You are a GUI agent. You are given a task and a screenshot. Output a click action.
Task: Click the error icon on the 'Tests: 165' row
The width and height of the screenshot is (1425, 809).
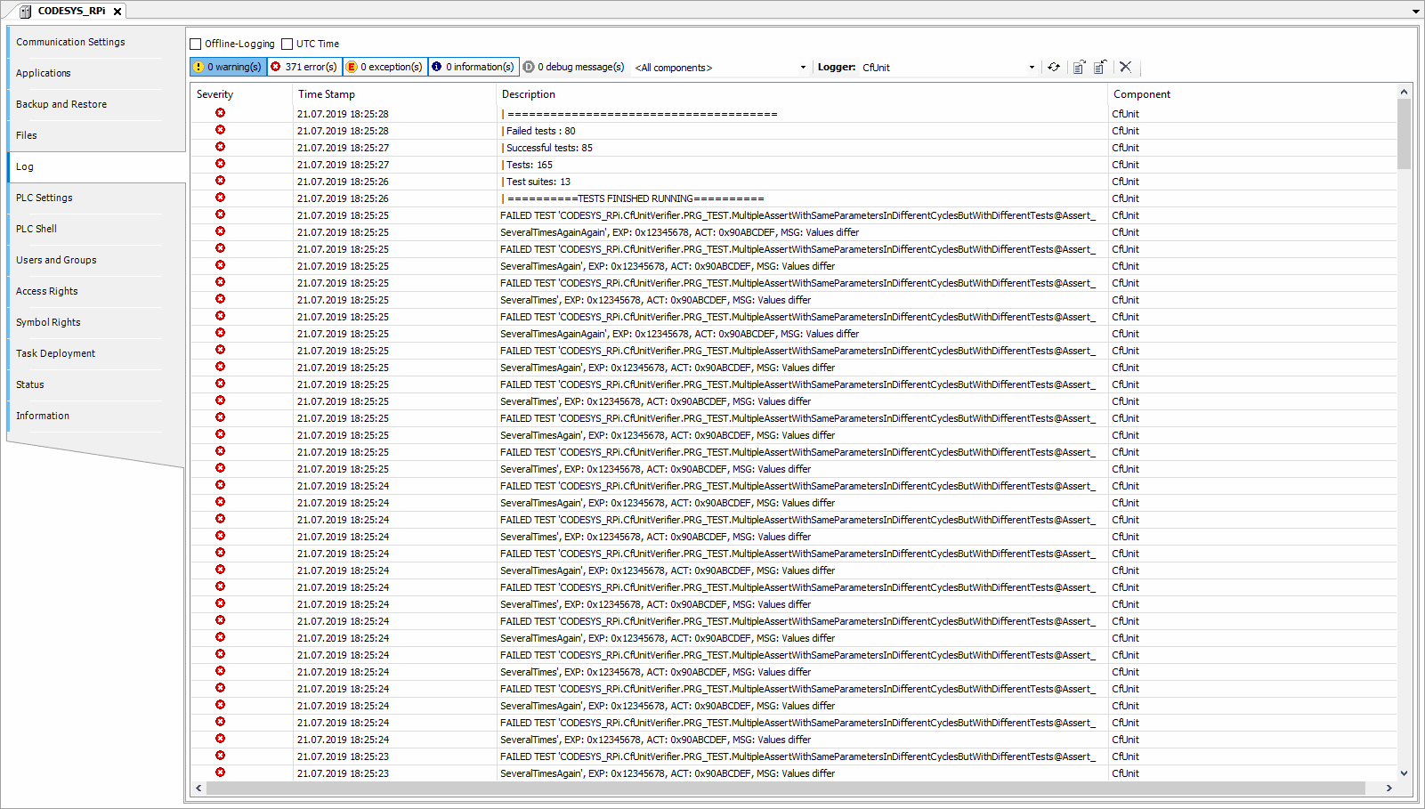coord(220,164)
